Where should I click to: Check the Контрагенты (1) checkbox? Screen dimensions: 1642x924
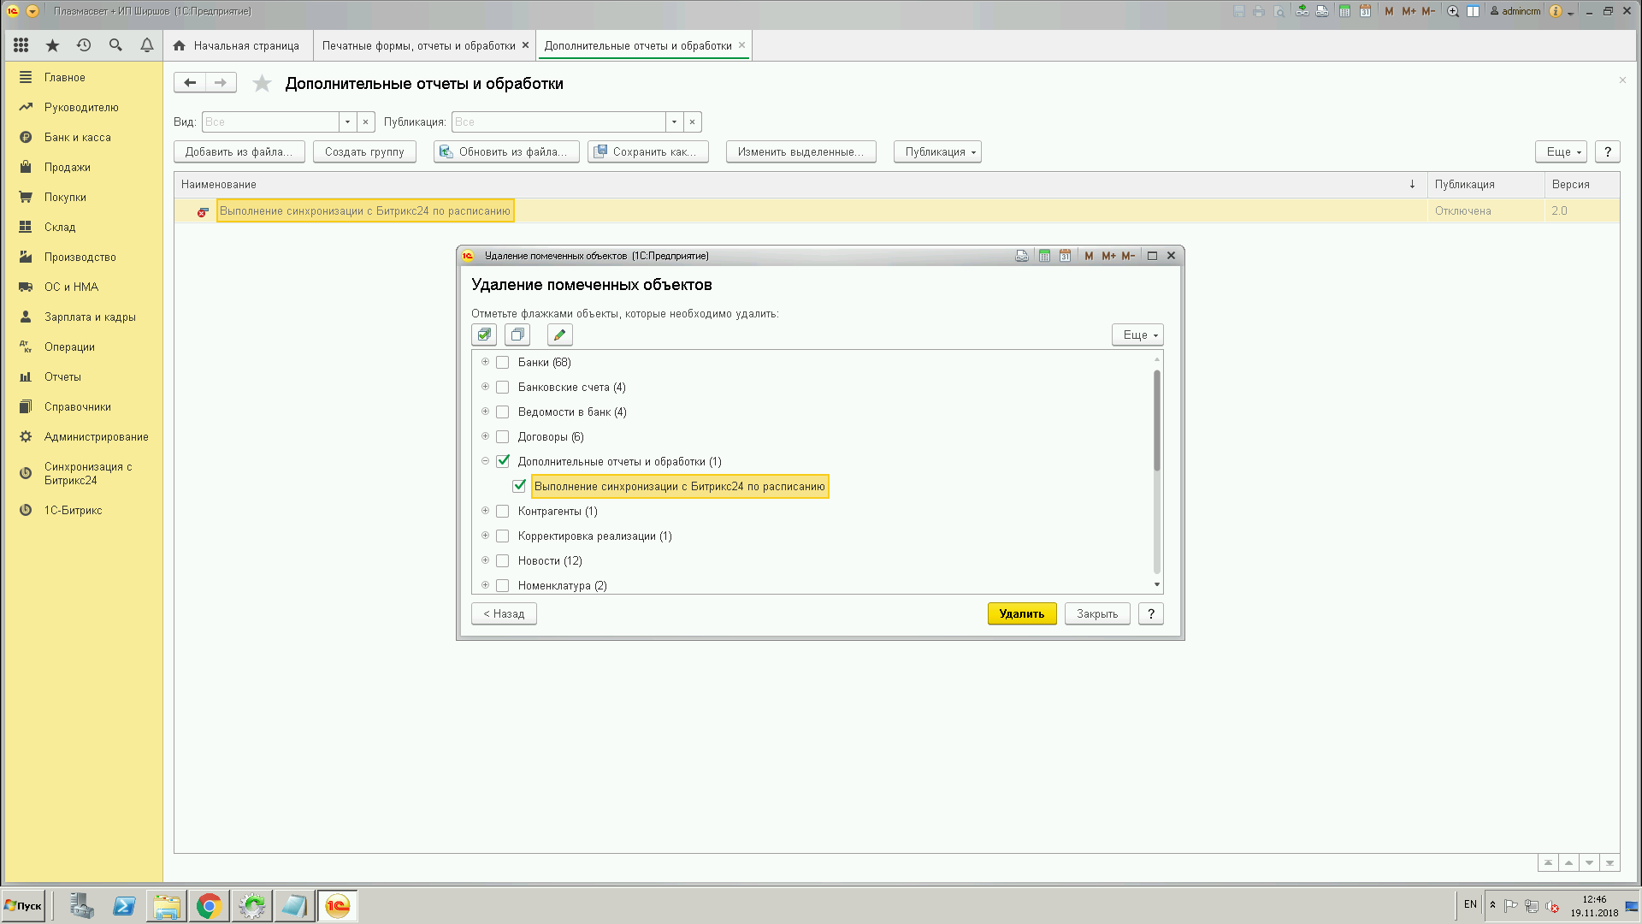pos(503,512)
